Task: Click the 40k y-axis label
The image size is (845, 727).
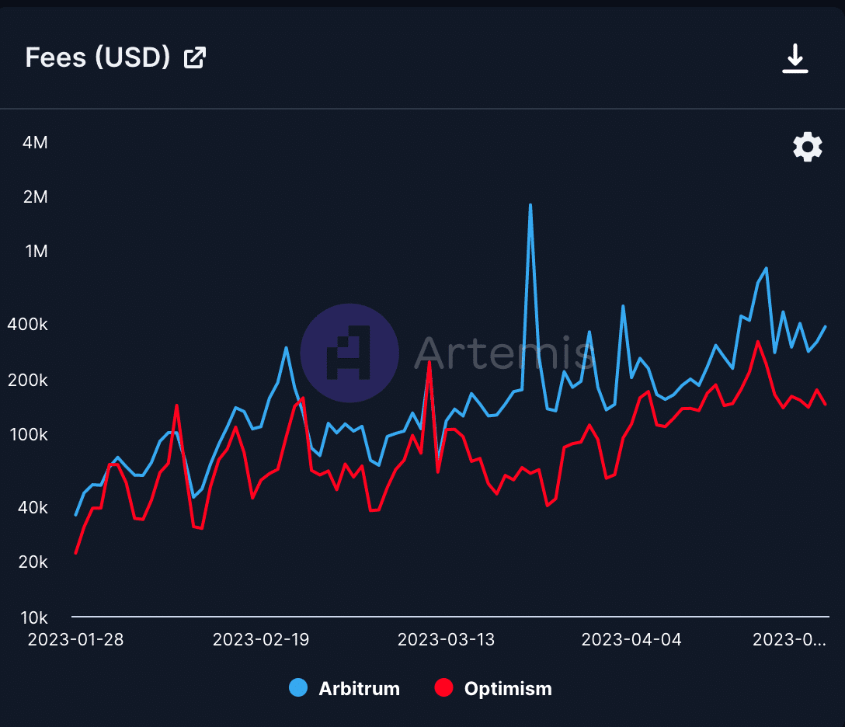Action: (x=33, y=508)
